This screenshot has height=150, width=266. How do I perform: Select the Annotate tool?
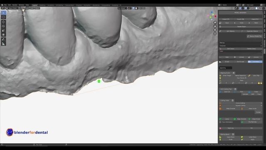(3, 40)
